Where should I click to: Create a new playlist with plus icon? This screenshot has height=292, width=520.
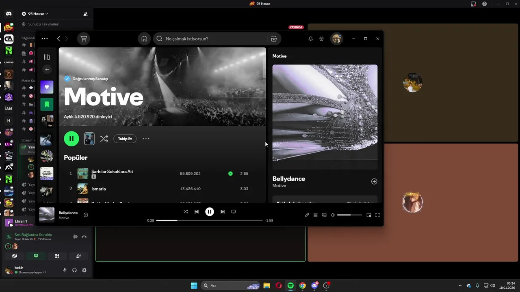click(47, 69)
